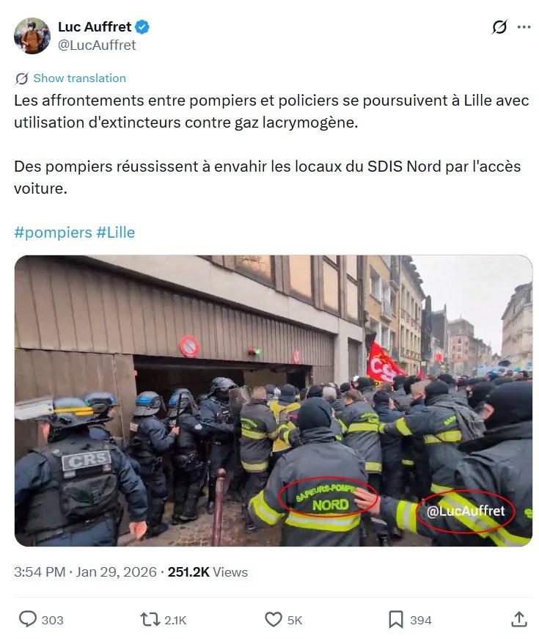Play the embedded protest video

point(274,401)
